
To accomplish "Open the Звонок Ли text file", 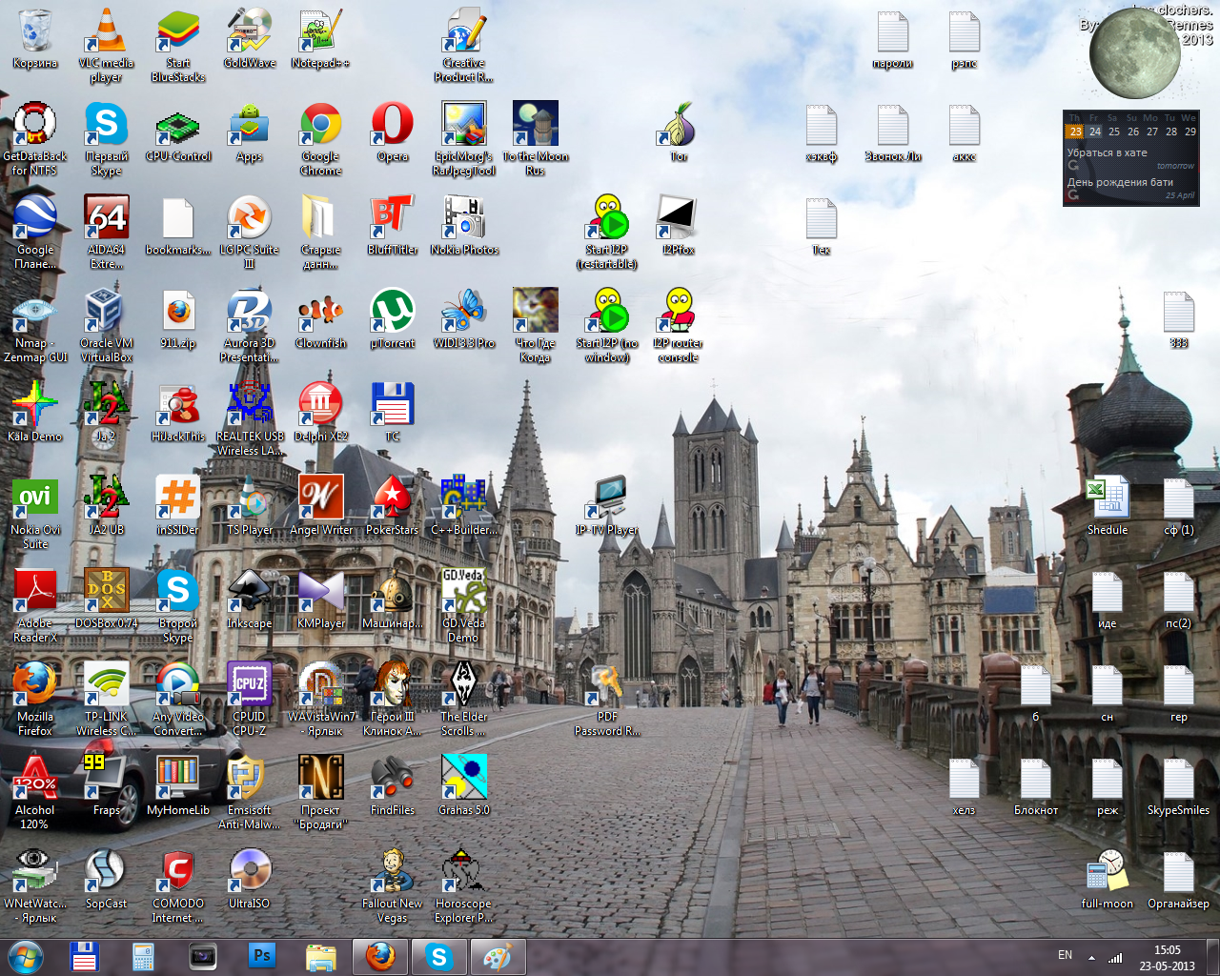I will [x=893, y=132].
